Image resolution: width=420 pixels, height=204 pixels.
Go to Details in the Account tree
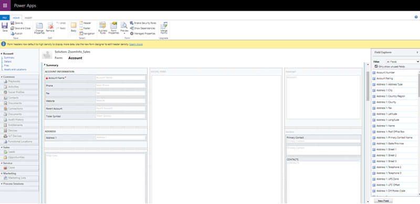(8, 62)
